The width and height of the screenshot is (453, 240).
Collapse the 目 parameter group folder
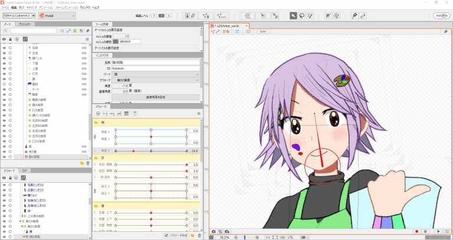(96, 158)
